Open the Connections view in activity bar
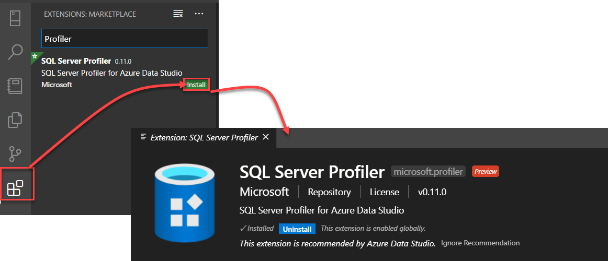This screenshot has height=261, width=608. [x=15, y=17]
